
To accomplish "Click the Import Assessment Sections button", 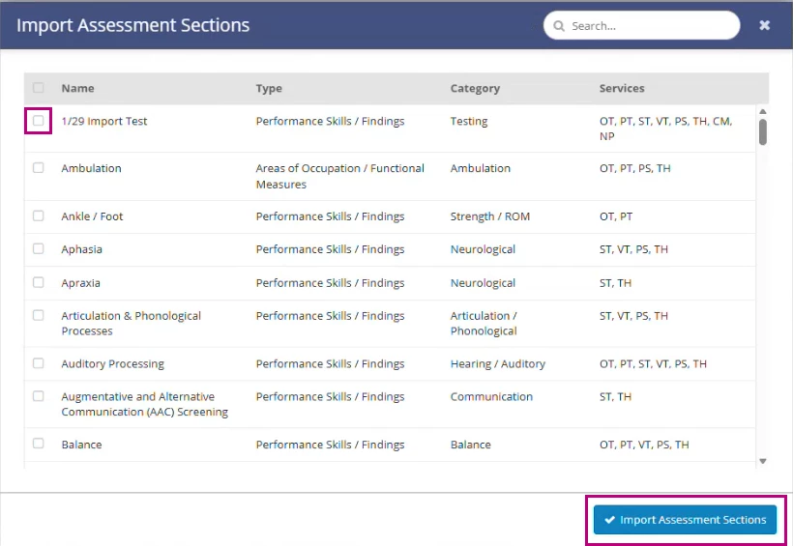I will pyautogui.click(x=685, y=520).
